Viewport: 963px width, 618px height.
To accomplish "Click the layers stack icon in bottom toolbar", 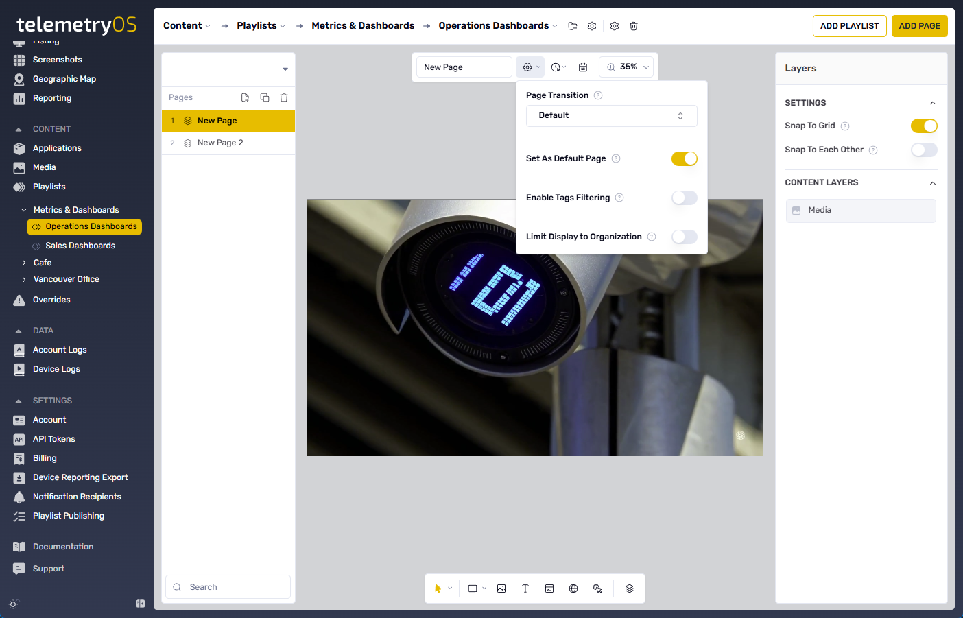I will coord(629,589).
